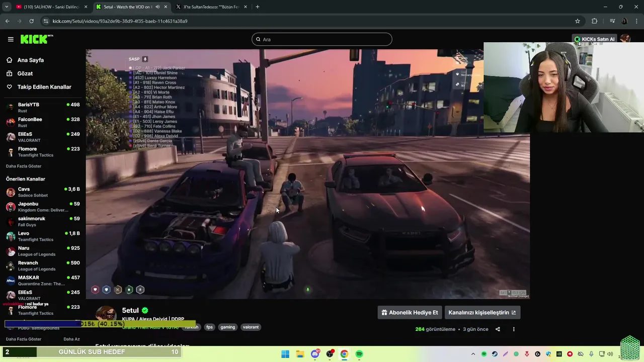Open the tab search dropdown
This screenshot has height=362, width=644.
pos(7,7)
